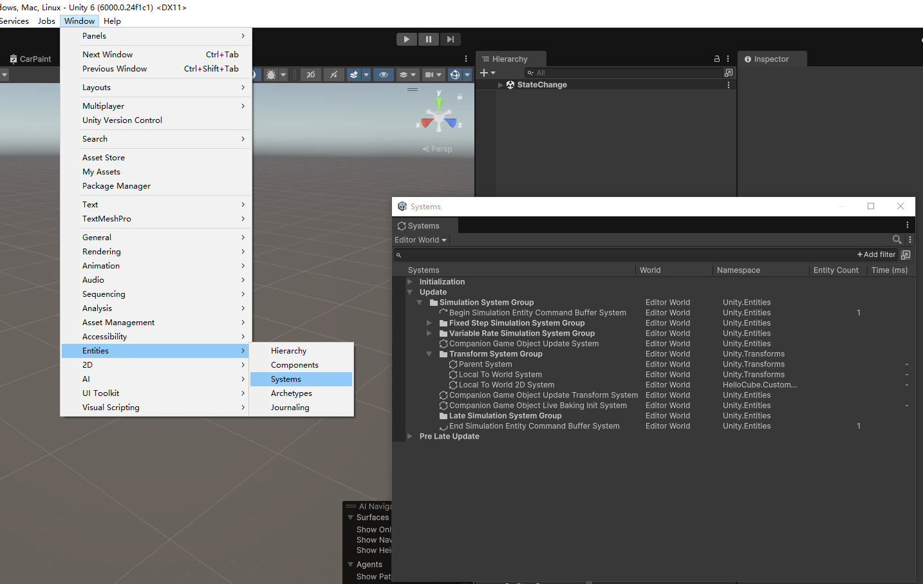
Task: Advance one frame with Step button
Action: [451, 39]
